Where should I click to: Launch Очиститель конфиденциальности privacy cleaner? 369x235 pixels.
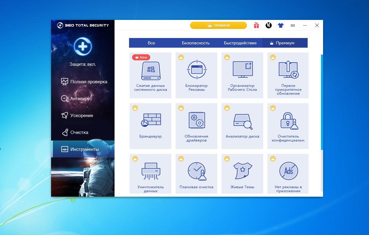[288, 126]
